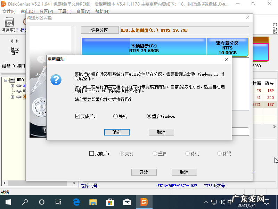This screenshot has width=278, height=209.
Task: Select the 建立新分区 partition block
Action: pos(228,46)
